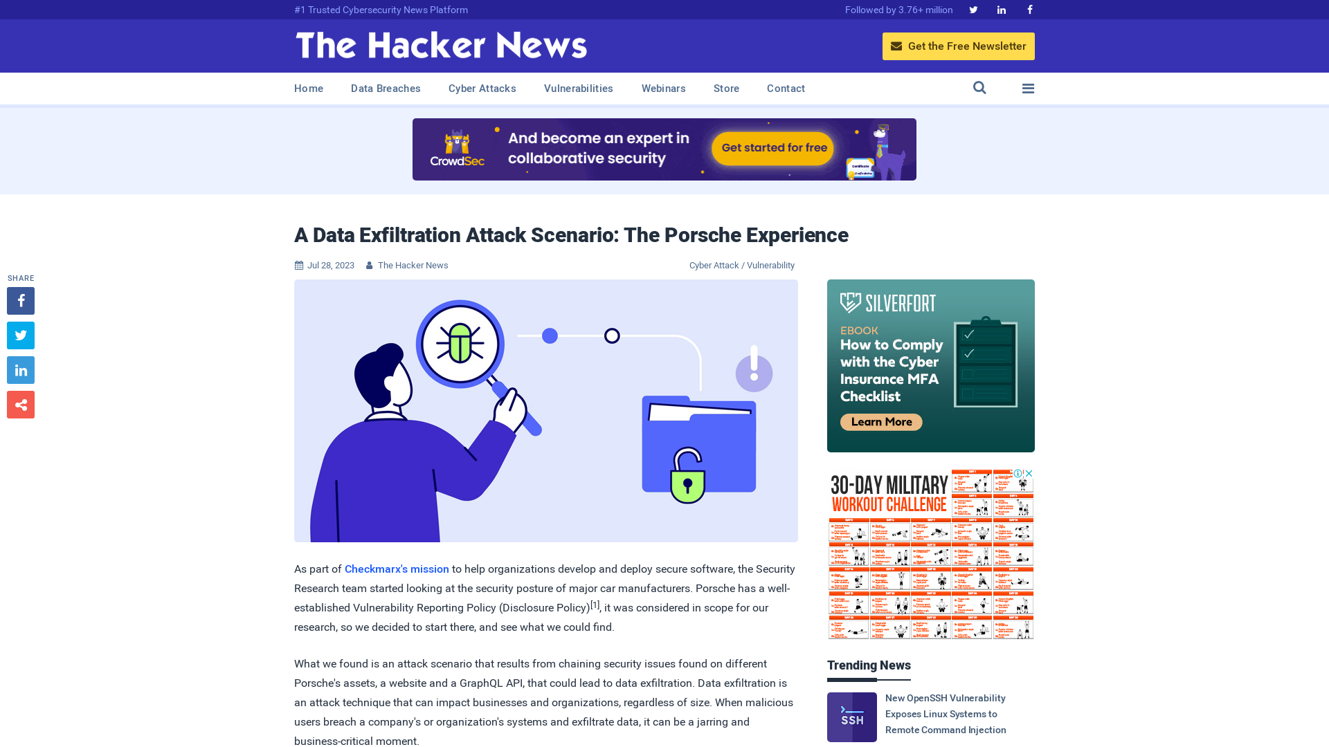Click the LinkedIn icon in header
Image resolution: width=1329 pixels, height=747 pixels.
point(1002,10)
